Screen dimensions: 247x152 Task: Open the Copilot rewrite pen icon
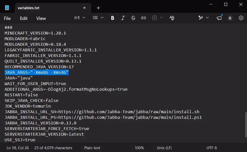tap(201, 18)
